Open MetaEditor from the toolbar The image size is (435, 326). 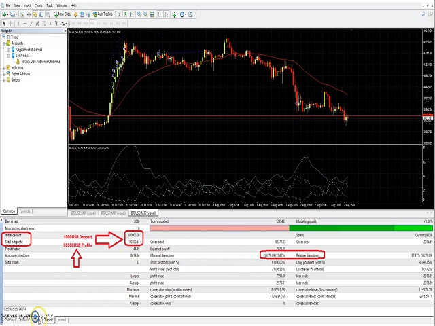[x=75, y=14]
